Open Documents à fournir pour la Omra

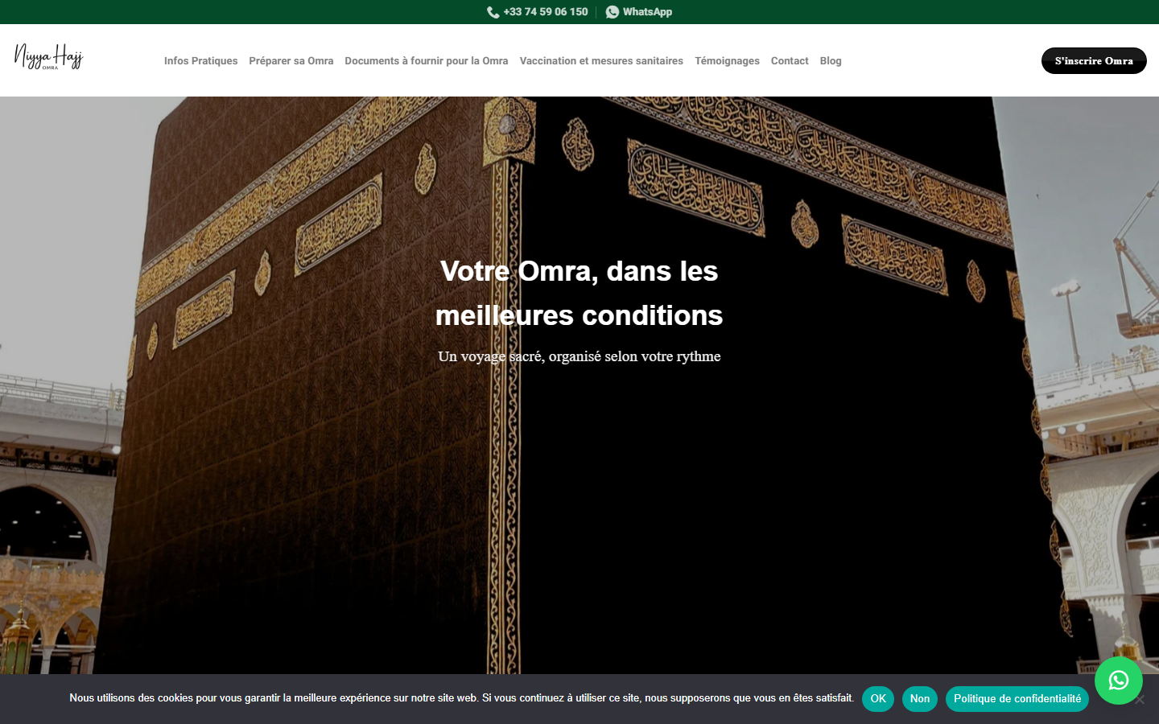[x=427, y=61]
